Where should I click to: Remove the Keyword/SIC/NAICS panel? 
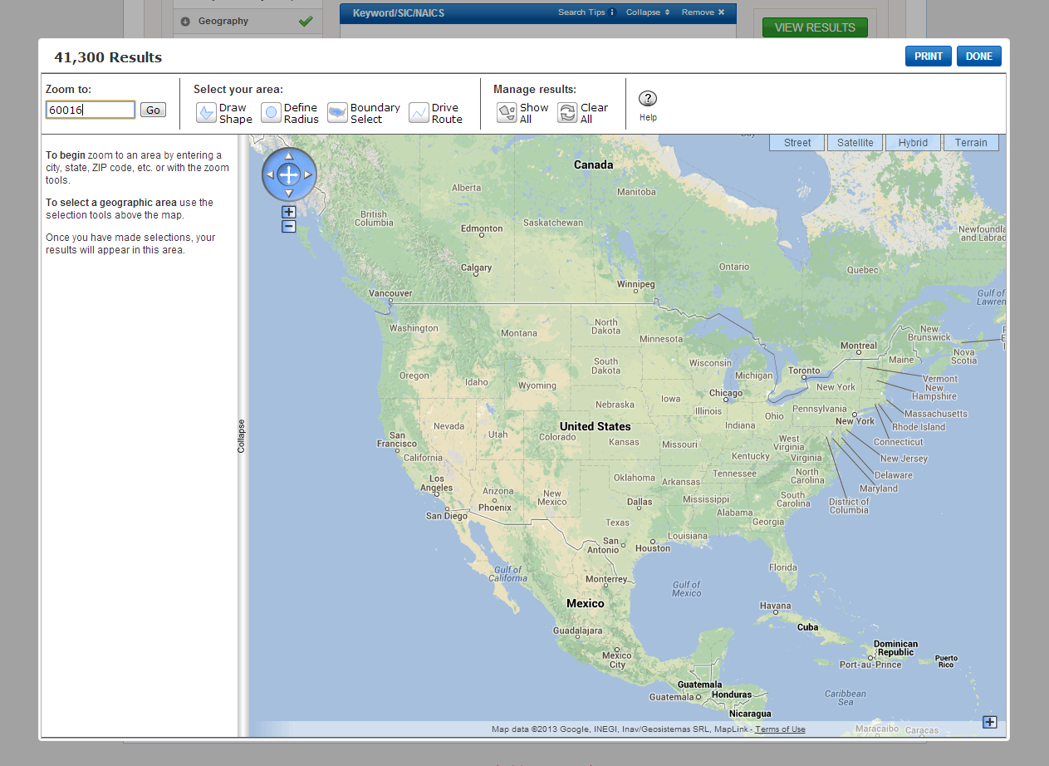point(703,12)
